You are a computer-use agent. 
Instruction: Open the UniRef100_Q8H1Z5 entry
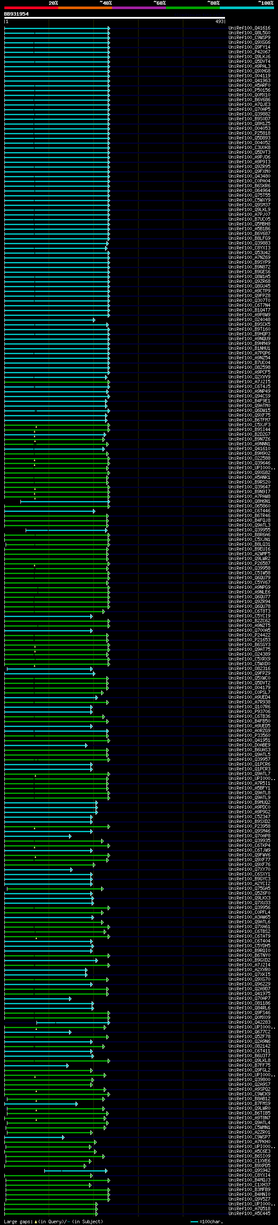click(249, 124)
